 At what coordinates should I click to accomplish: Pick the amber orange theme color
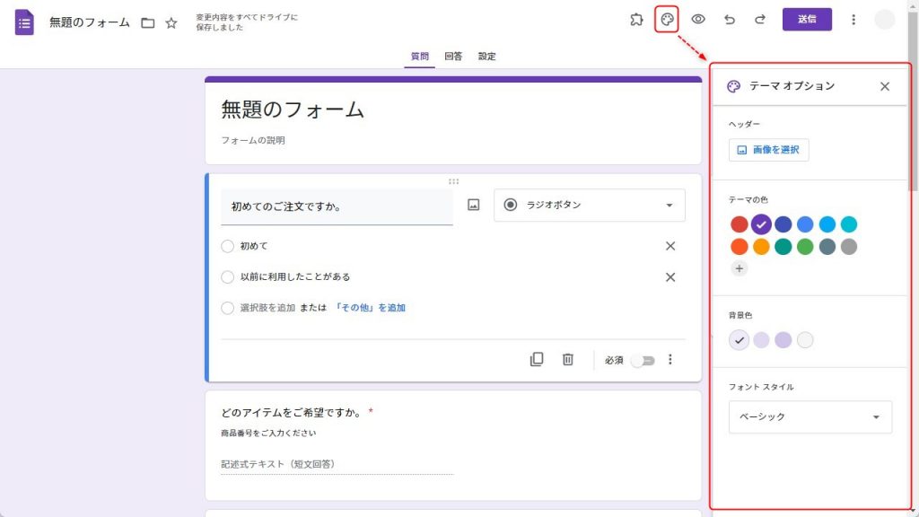point(761,247)
